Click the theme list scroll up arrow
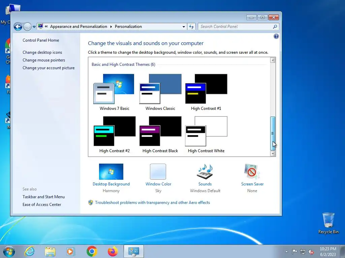345x258 pixels. tap(273, 60)
